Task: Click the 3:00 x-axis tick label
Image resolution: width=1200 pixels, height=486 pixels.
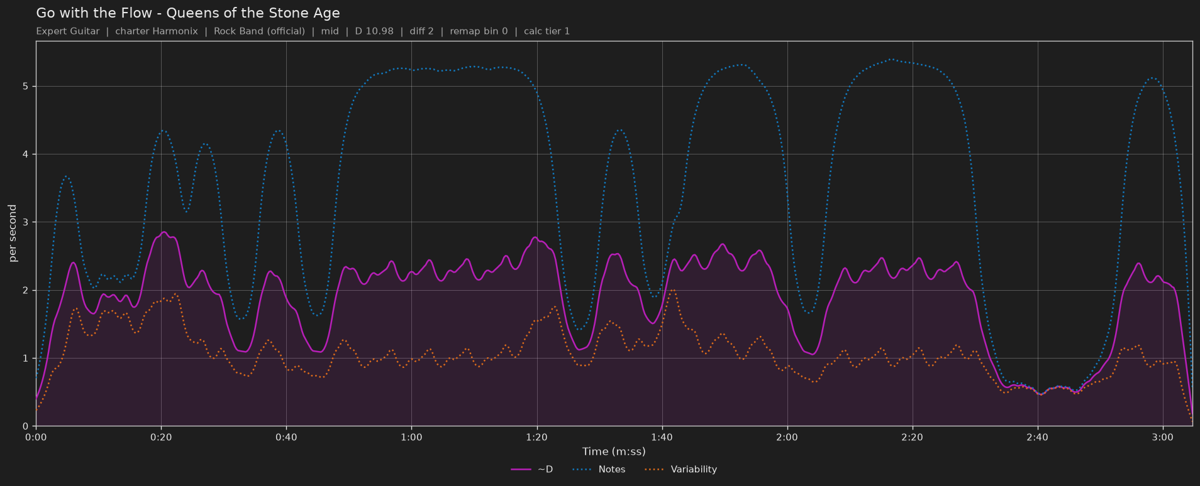Action: coord(1162,438)
